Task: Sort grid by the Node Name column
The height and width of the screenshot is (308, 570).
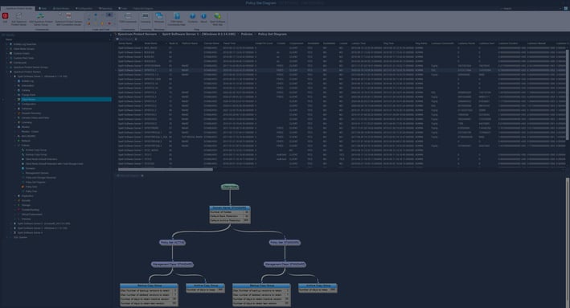Action: point(155,43)
